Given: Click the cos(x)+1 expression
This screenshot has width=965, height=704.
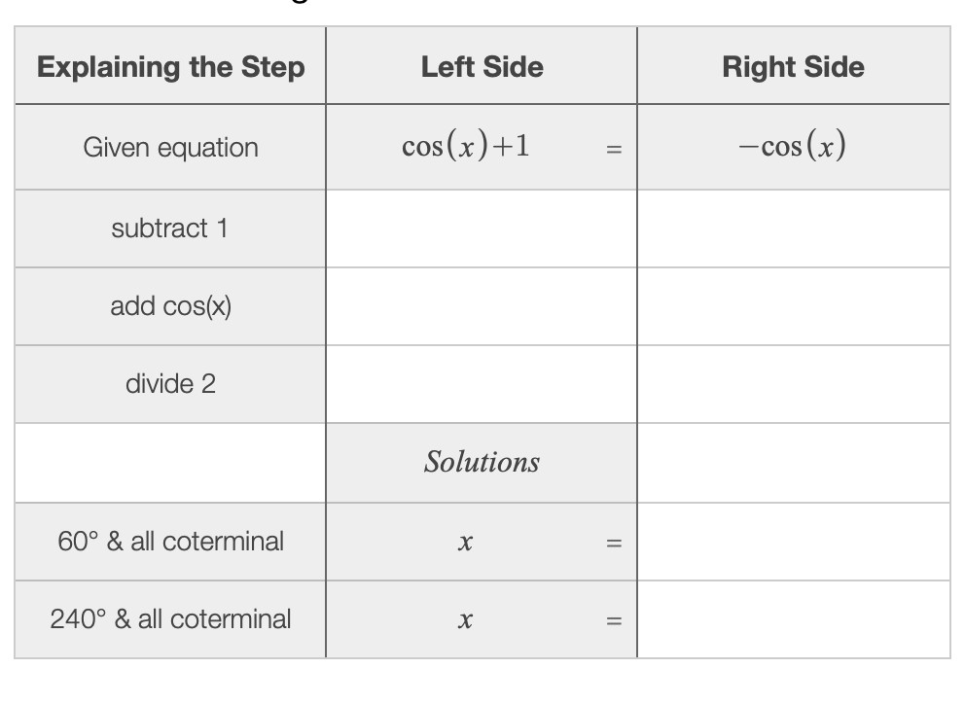Looking at the screenshot, I should coord(465,146).
